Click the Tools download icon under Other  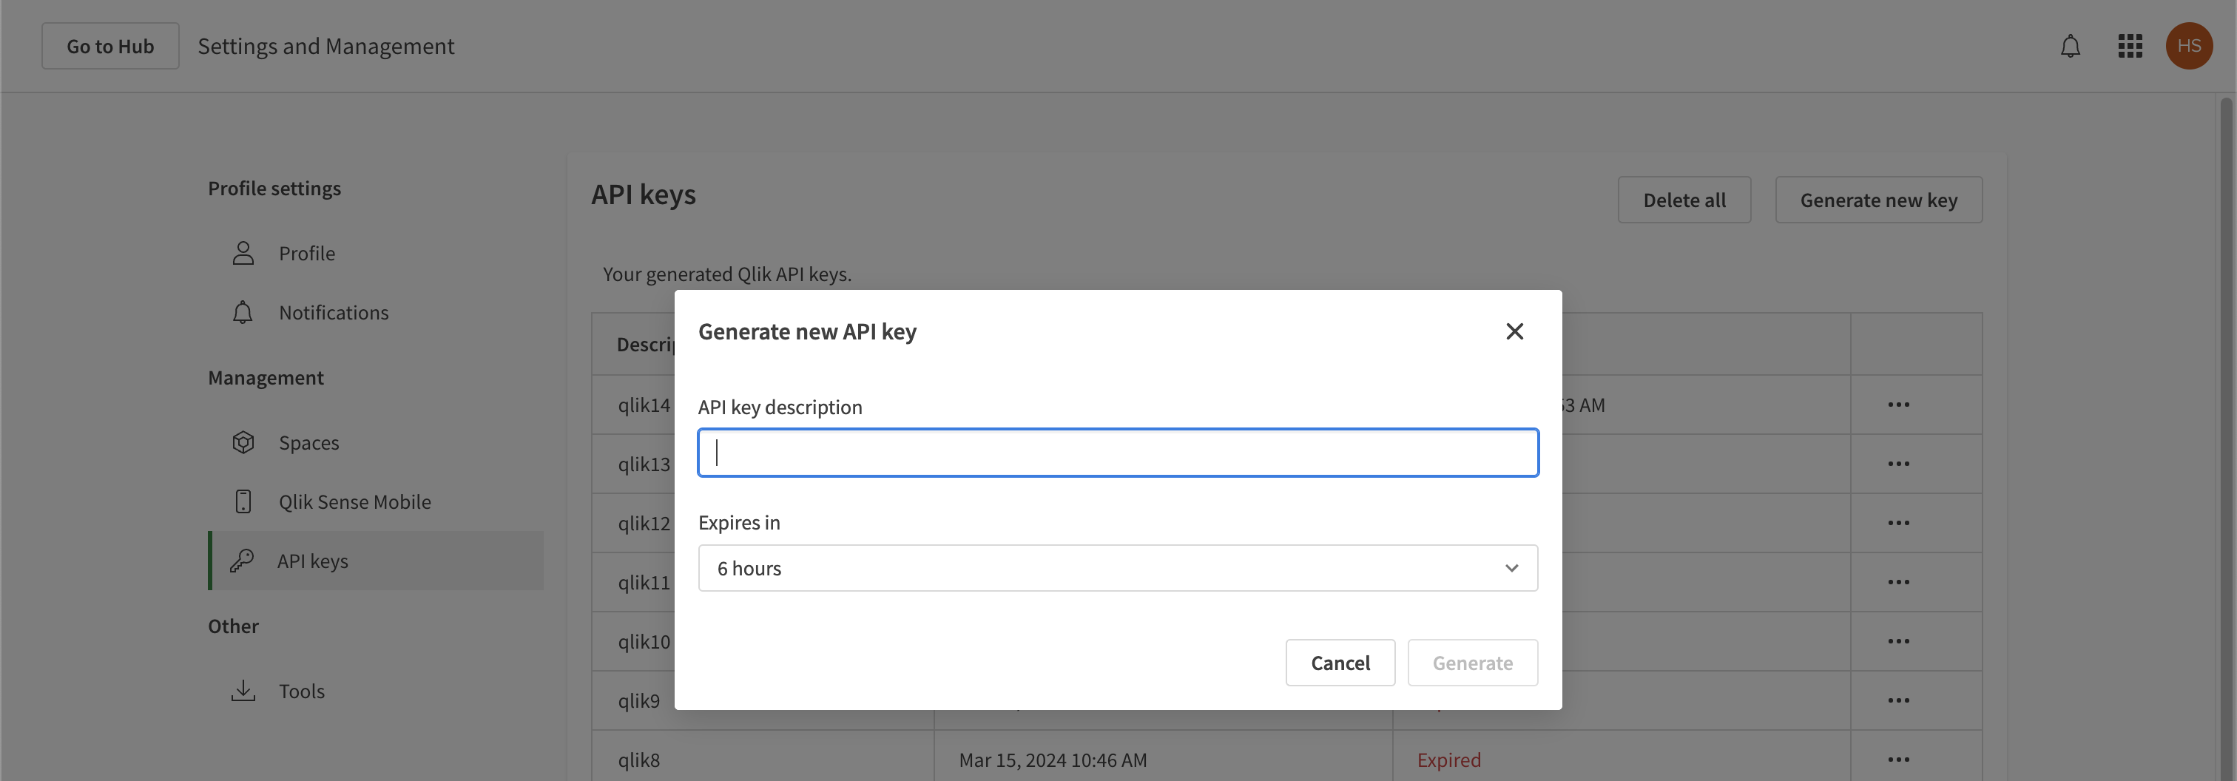click(x=243, y=690)
